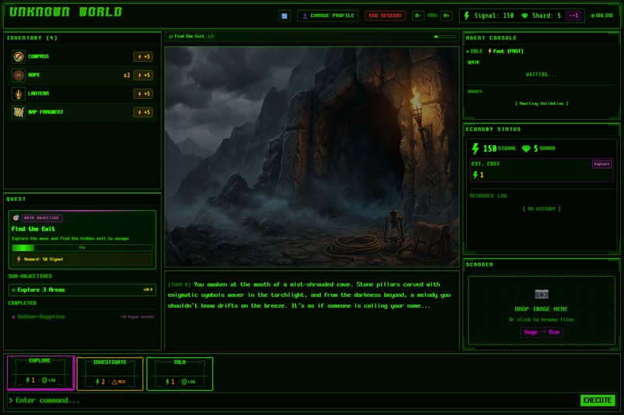
Task: Select the Talk action card
Action: 180,374
